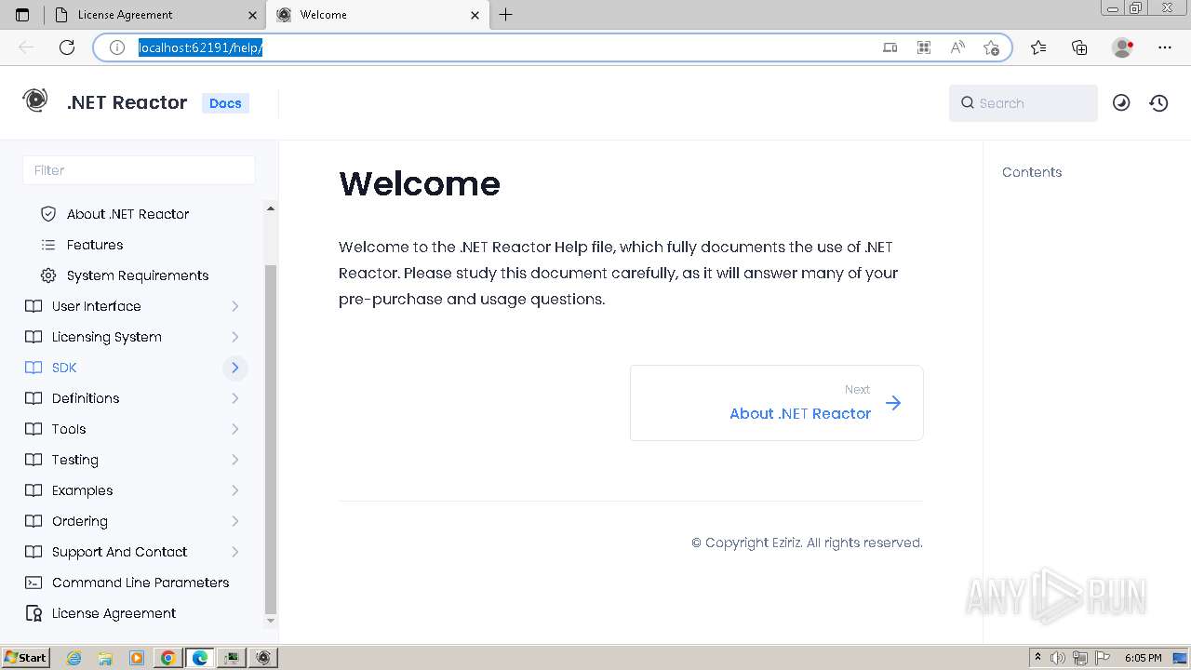Click the book icon beside Ordering
1191x670 pixels.
coord(33,521)
